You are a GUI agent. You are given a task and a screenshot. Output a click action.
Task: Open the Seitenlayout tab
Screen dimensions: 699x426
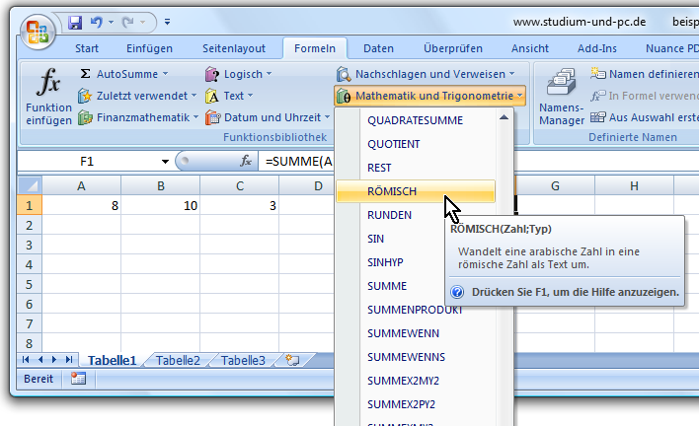pos(234,48)
